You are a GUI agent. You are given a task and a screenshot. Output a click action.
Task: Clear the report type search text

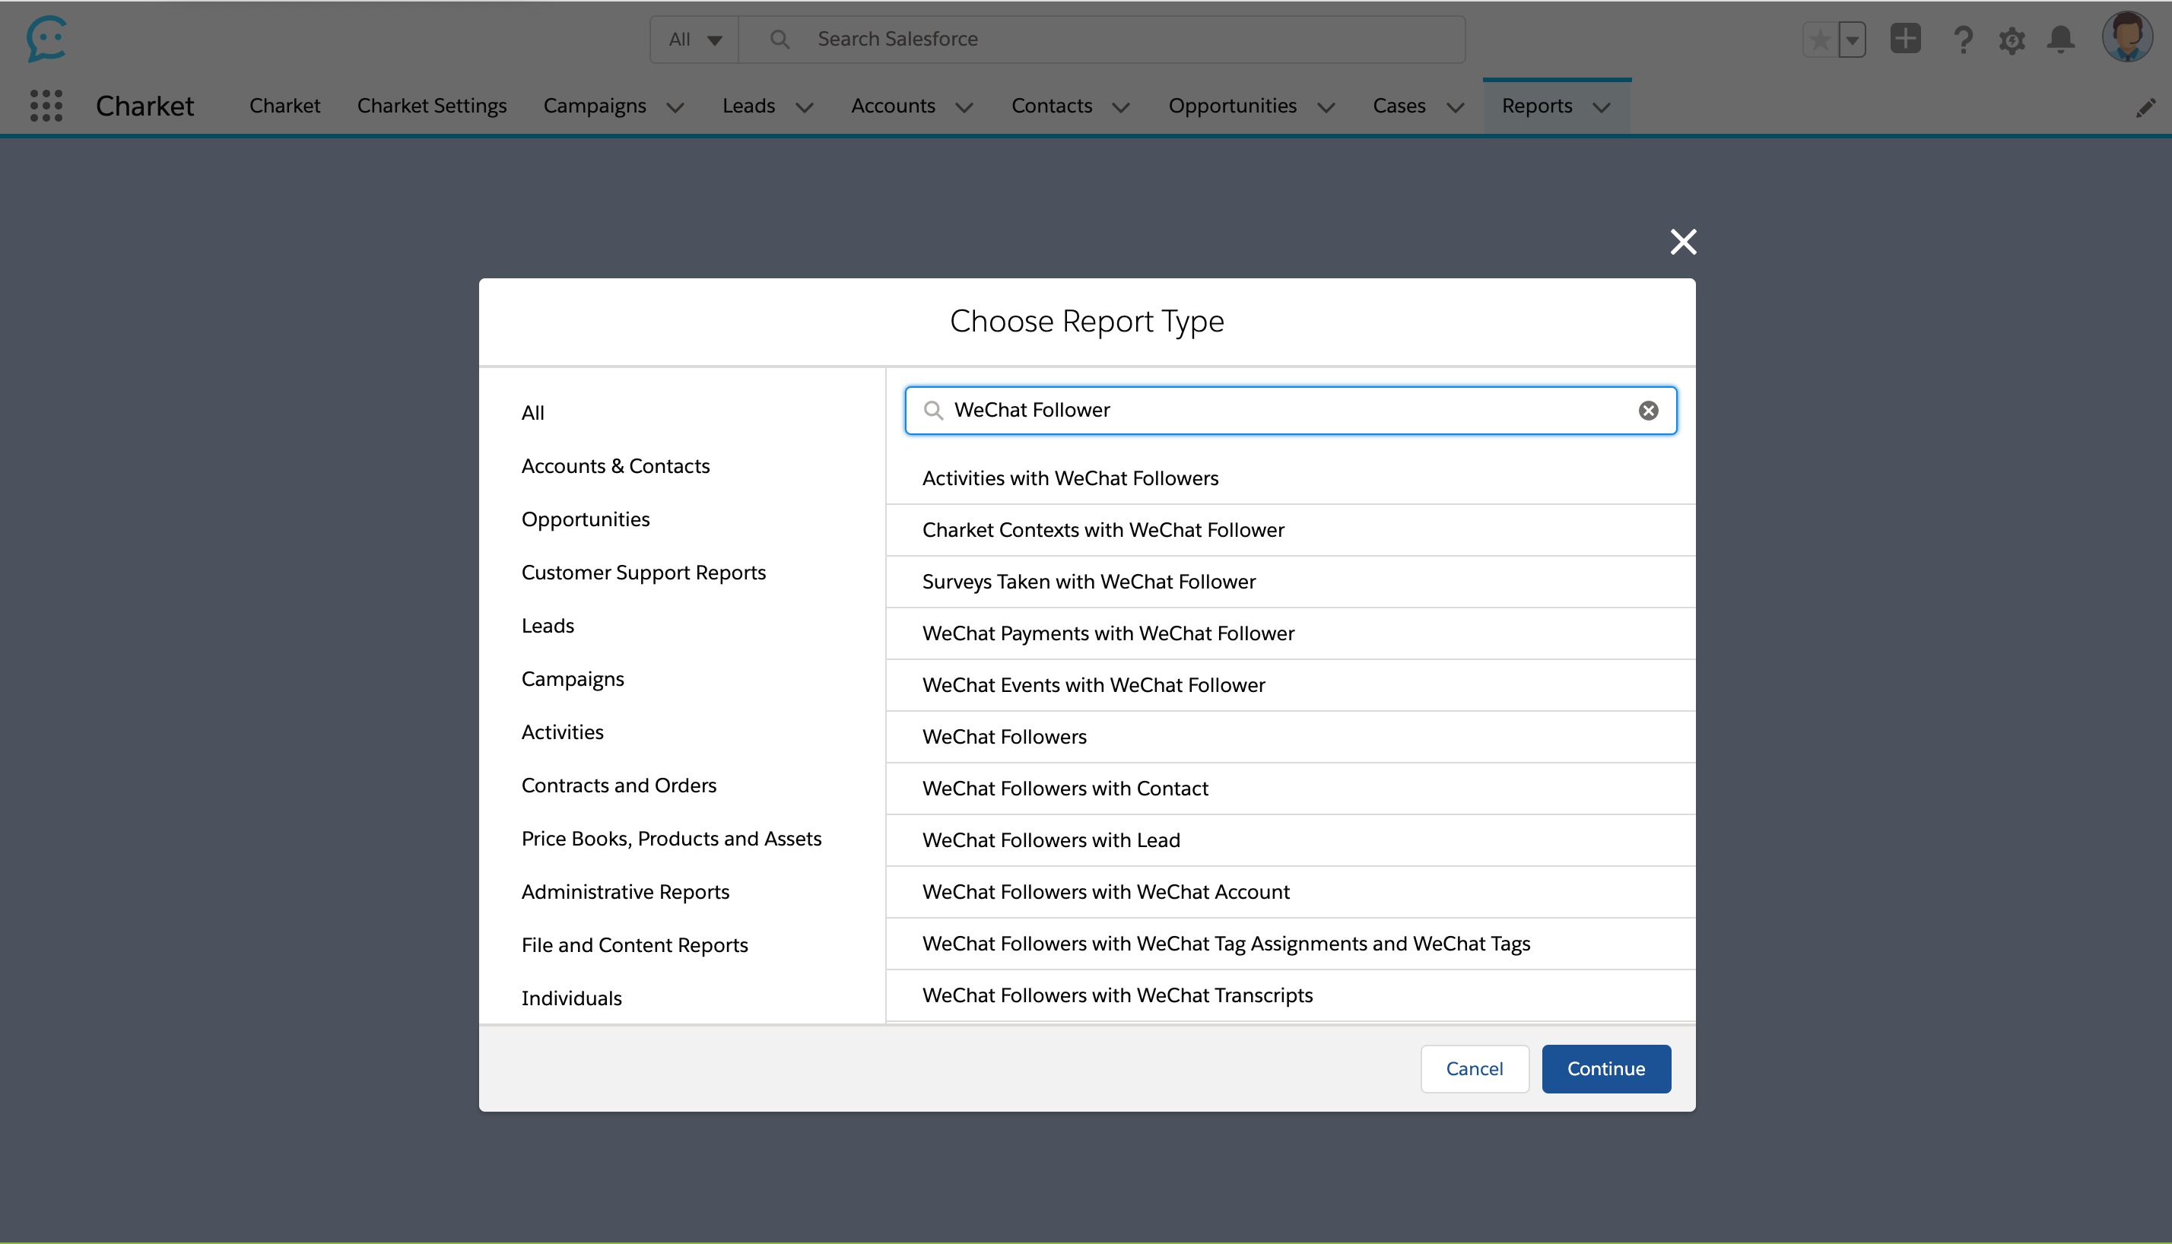[x=1648, y=411]
